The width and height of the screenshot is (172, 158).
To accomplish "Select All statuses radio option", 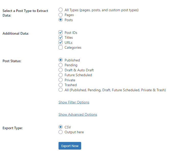I will pyautogui.click(x=61, y=90).
